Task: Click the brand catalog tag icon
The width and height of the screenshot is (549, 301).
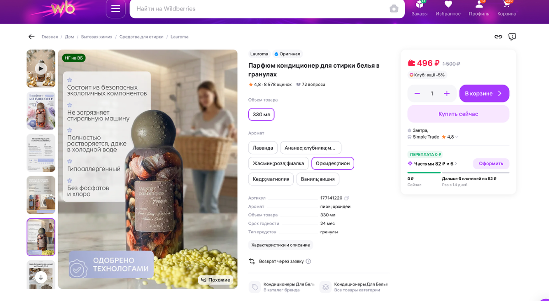Action: click(254, 287)
